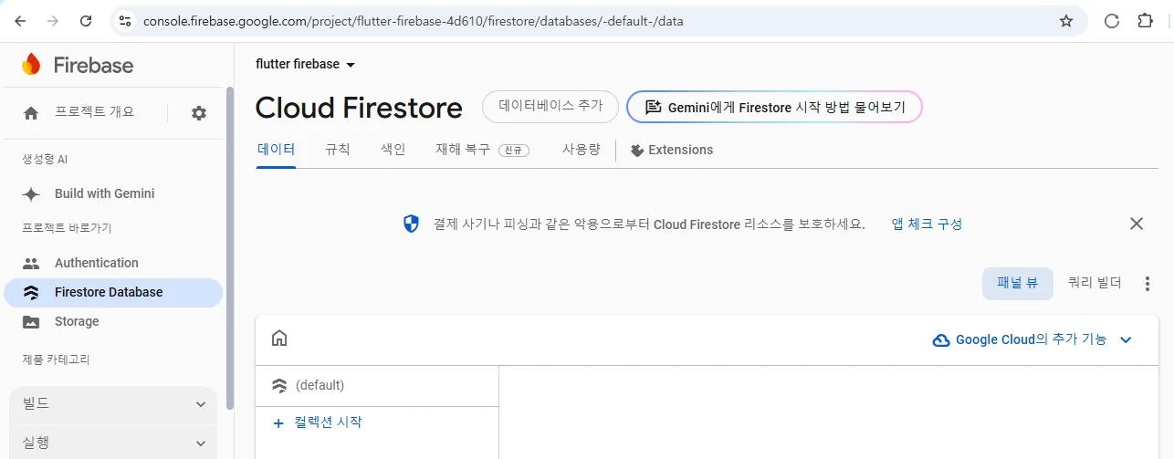Viewport: 1174px width, 459px height.
Task: Switch to the 색인 tab
Action: click(393, 150)
